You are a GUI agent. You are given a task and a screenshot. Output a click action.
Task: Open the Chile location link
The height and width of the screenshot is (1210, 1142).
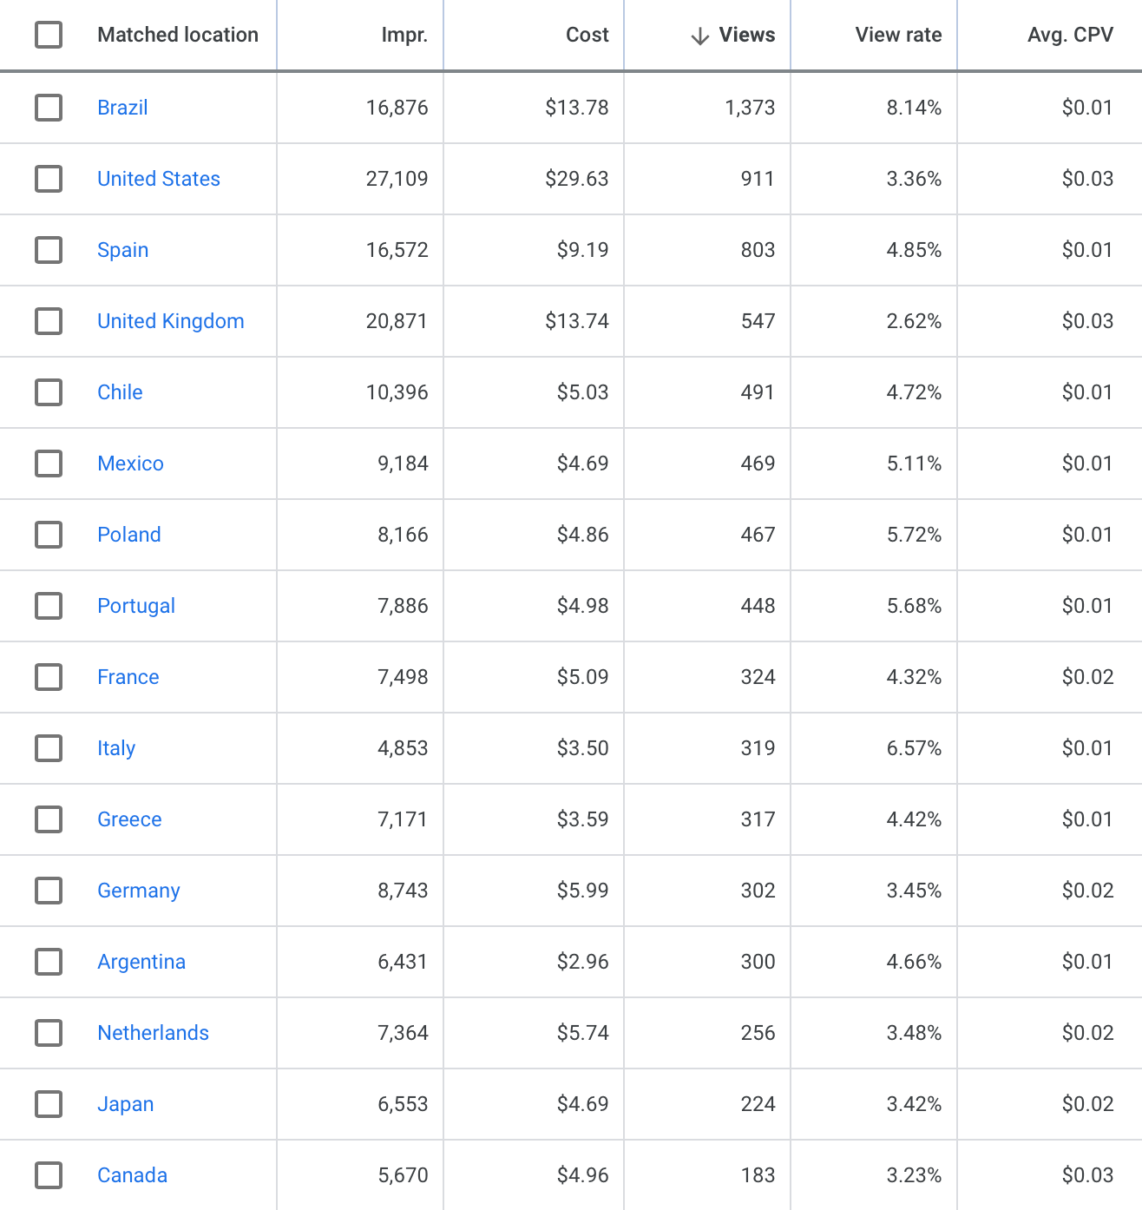tap(120, 392)
